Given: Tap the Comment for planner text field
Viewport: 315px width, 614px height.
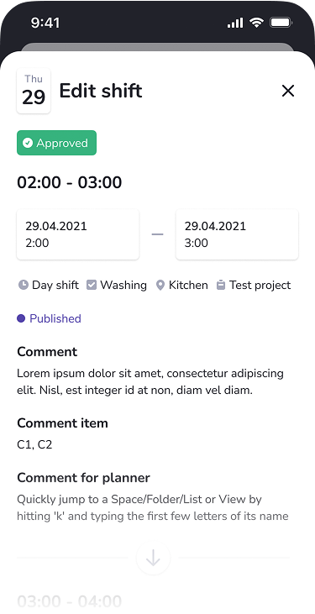Looking at the screenshot, I should pyautogui.click(x=153, y=507).
